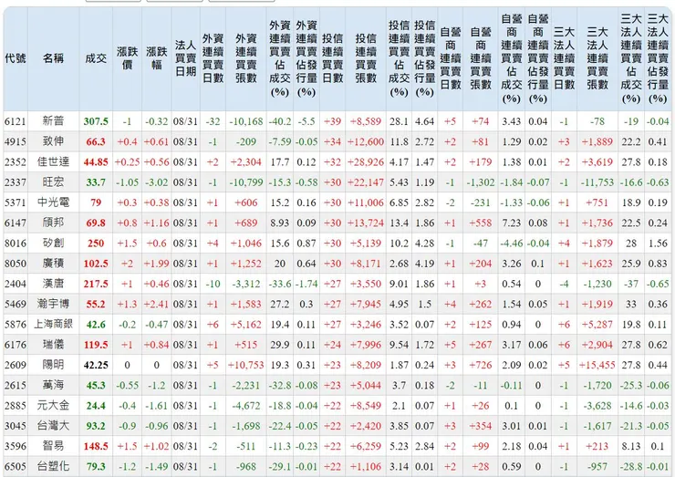Click institutional volume +15,455 for 陽明
The image size is (675, 477).
(x=597, y=366)
